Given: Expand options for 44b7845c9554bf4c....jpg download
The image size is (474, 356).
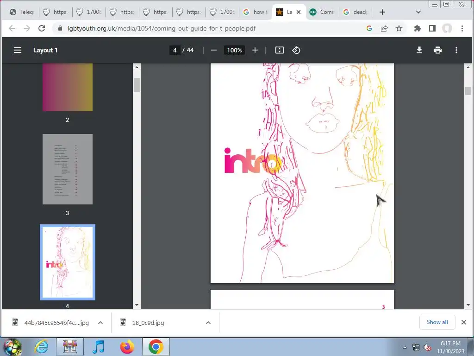Looking at the screenshot, I should pos(100,323).
